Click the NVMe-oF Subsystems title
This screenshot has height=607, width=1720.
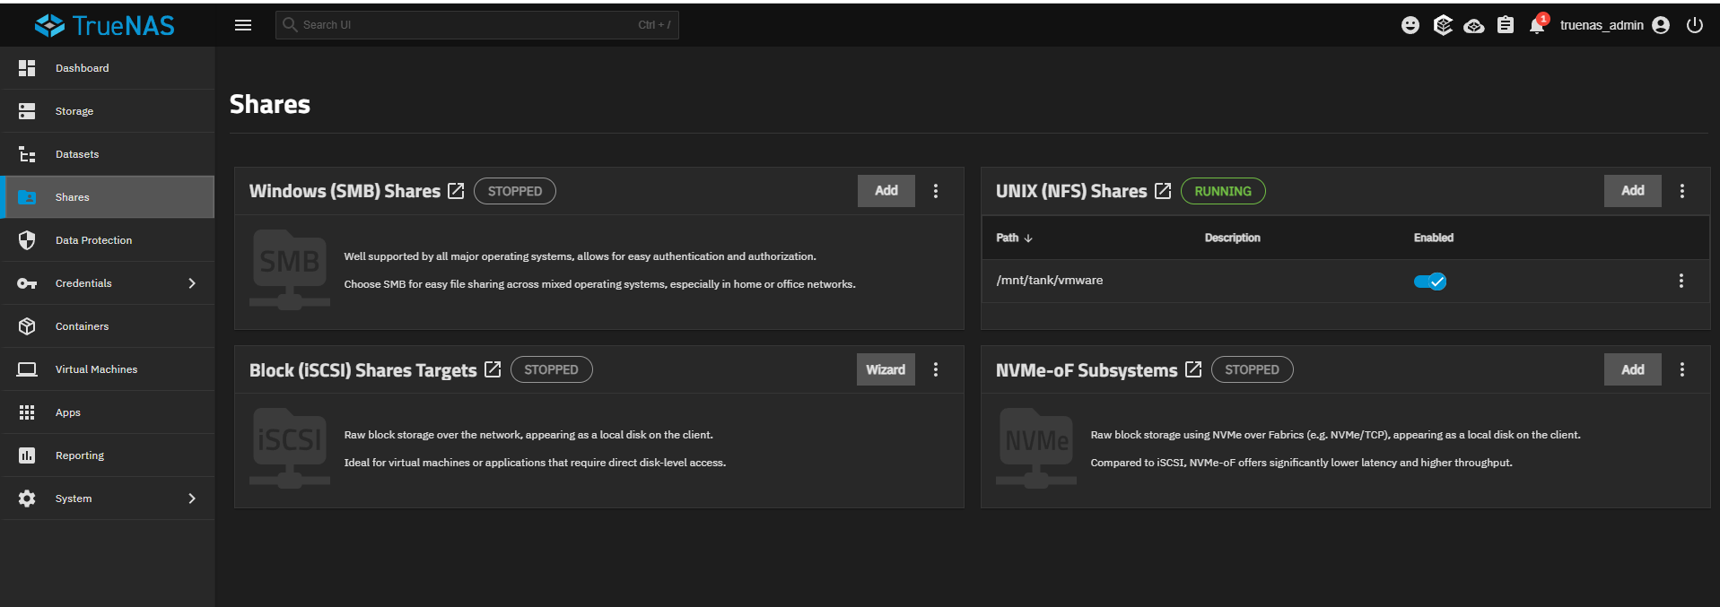[1087, 370]
